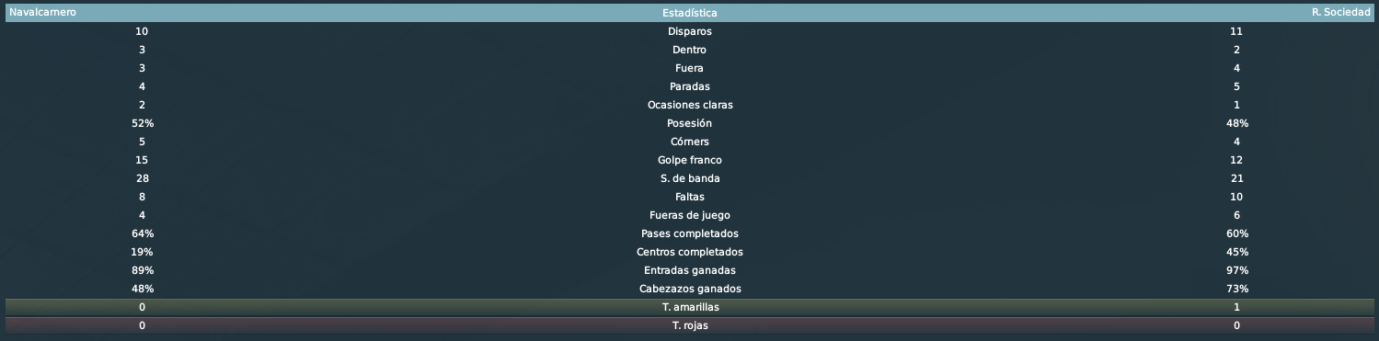Click the Paradas statistic label
The width and height of the screenshot is (1379, 341).
(x=689, y=86)
